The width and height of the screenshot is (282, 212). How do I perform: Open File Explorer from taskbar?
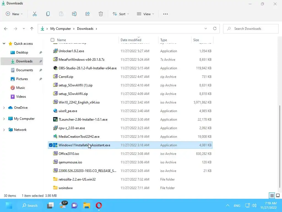(87, 205)
